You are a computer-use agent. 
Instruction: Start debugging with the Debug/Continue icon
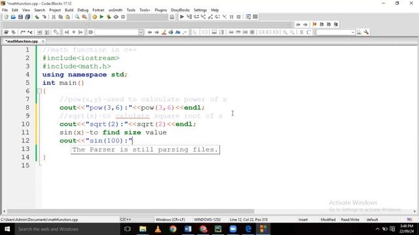[x=182, y=17]
